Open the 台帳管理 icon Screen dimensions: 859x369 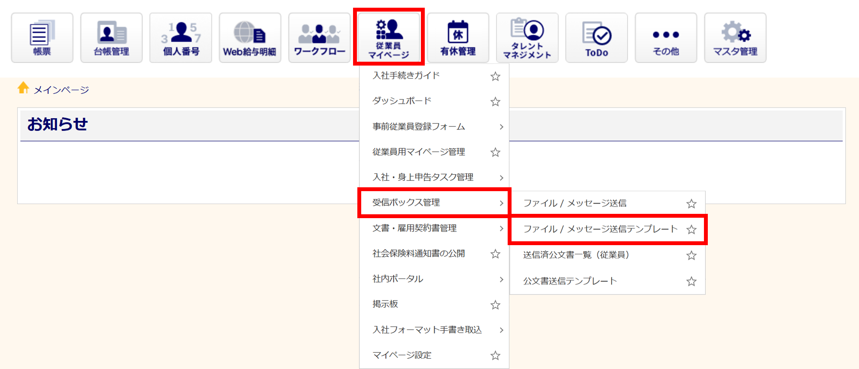coord(111,38)
